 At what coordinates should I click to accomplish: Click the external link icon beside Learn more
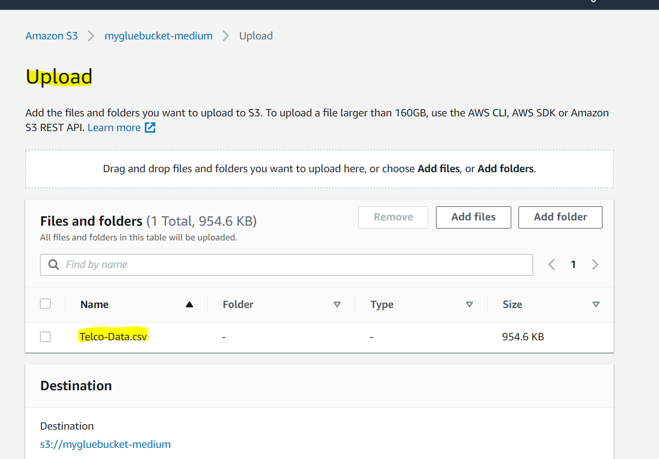click(x=151, y=128)
